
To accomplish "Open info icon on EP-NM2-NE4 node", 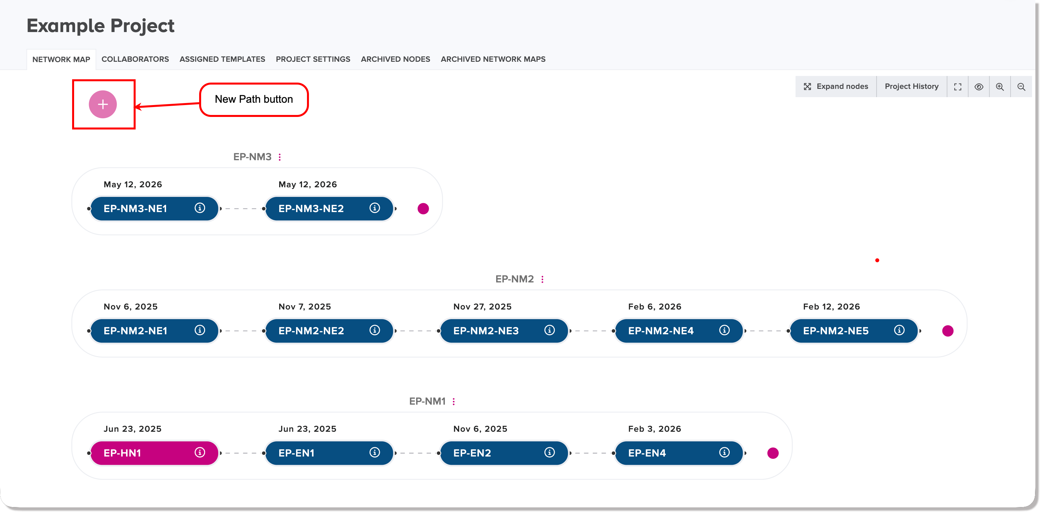I will pyautogui.click(x=724, y=330).
